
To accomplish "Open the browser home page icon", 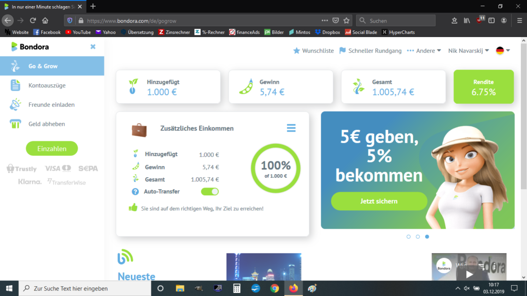I will [45, 21].
